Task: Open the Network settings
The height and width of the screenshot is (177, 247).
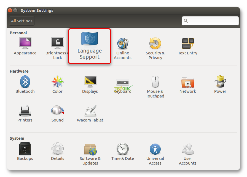Action: (188, 82)
